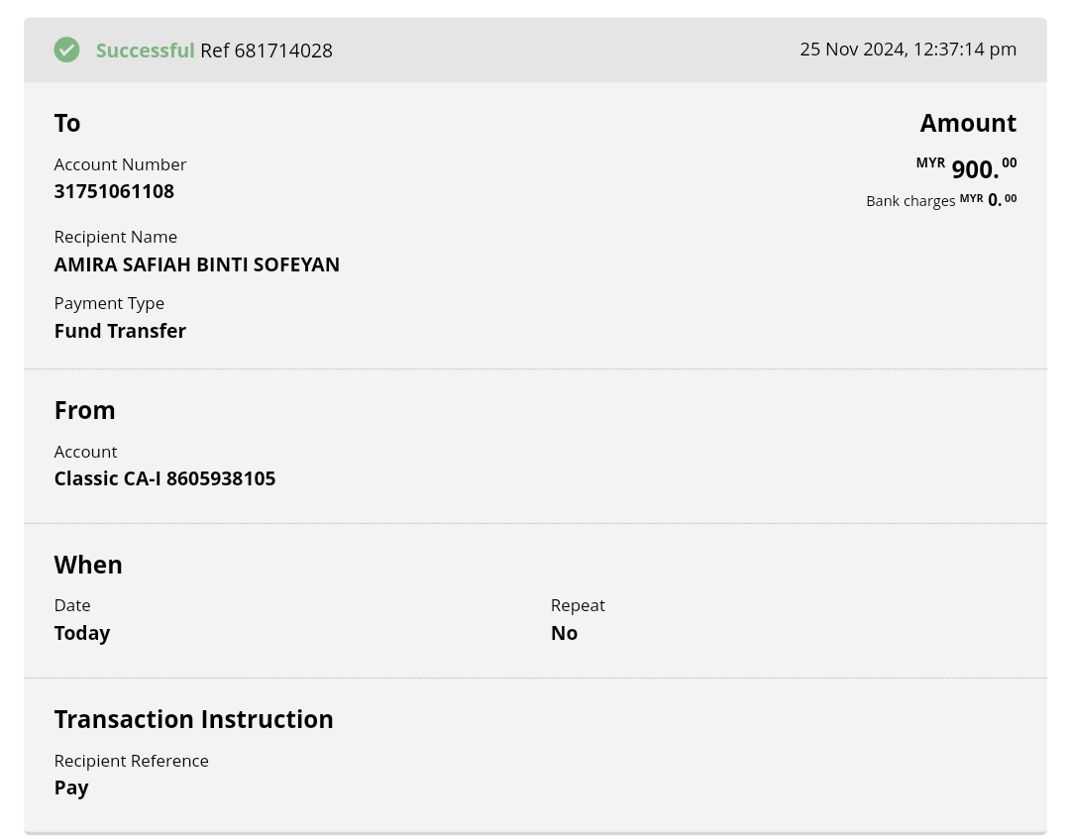Click the "From" section heading
Screen dimensions: 1070x839
(84, 410)
